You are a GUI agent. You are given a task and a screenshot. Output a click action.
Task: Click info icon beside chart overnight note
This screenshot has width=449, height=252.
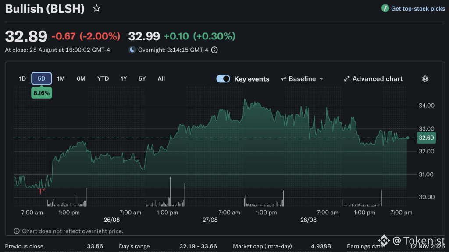coord(17,231)
